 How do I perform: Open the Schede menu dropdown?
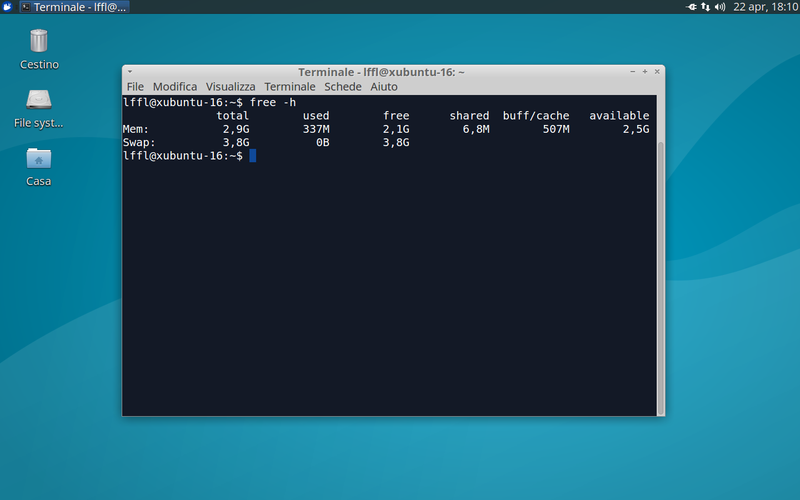(x=343, y=87)
